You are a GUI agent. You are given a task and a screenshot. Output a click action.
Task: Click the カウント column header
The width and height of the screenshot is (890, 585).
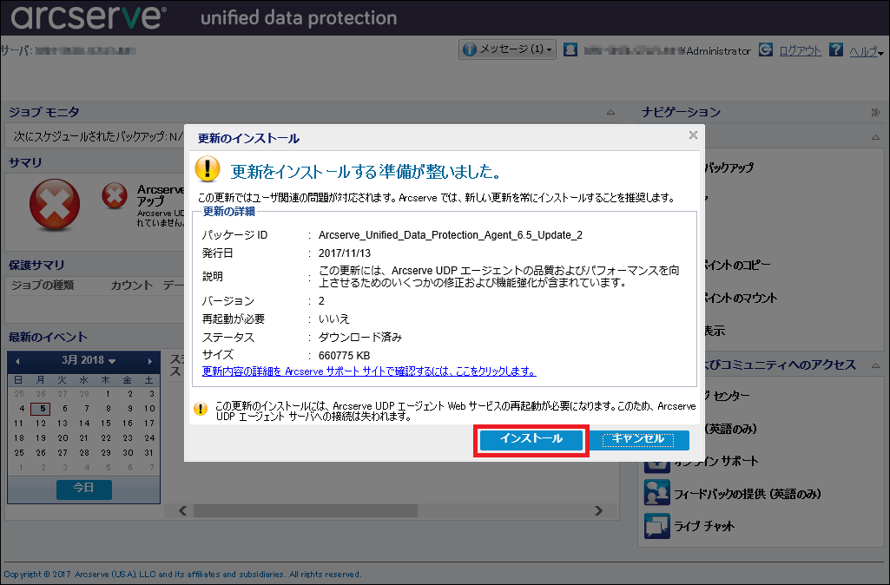132,285
